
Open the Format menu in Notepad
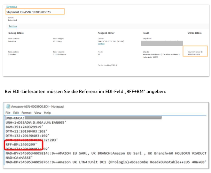click(27, 113)
